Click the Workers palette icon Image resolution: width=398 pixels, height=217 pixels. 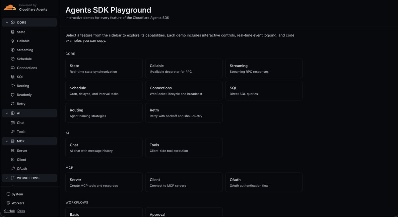pos(8,203)
